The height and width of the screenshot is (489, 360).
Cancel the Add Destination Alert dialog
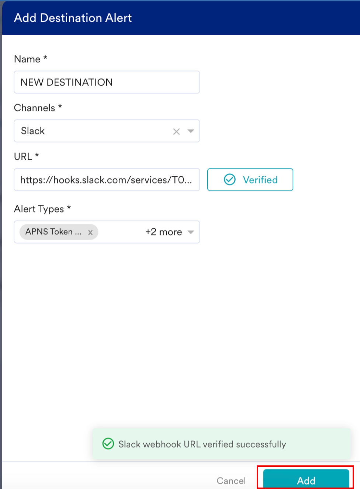point(231,481)
